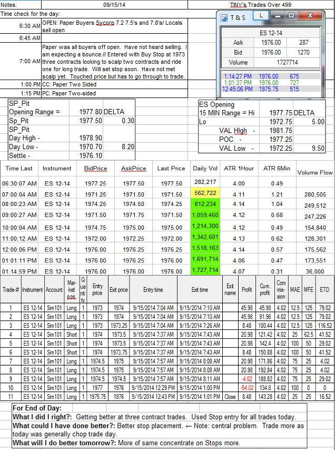Click the MAE column header

pyautogui.click(x=295, y=290)
